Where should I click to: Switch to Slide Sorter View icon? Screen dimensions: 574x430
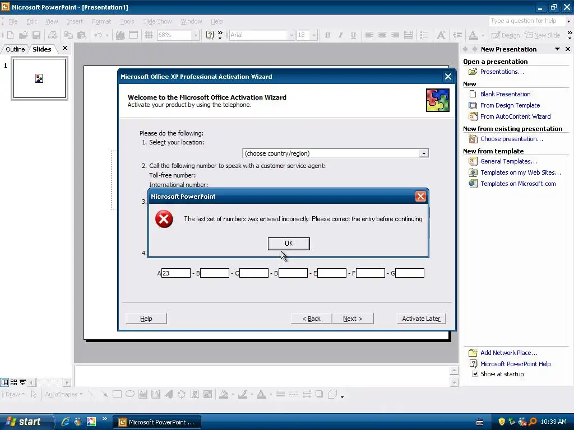coord(13,382)
